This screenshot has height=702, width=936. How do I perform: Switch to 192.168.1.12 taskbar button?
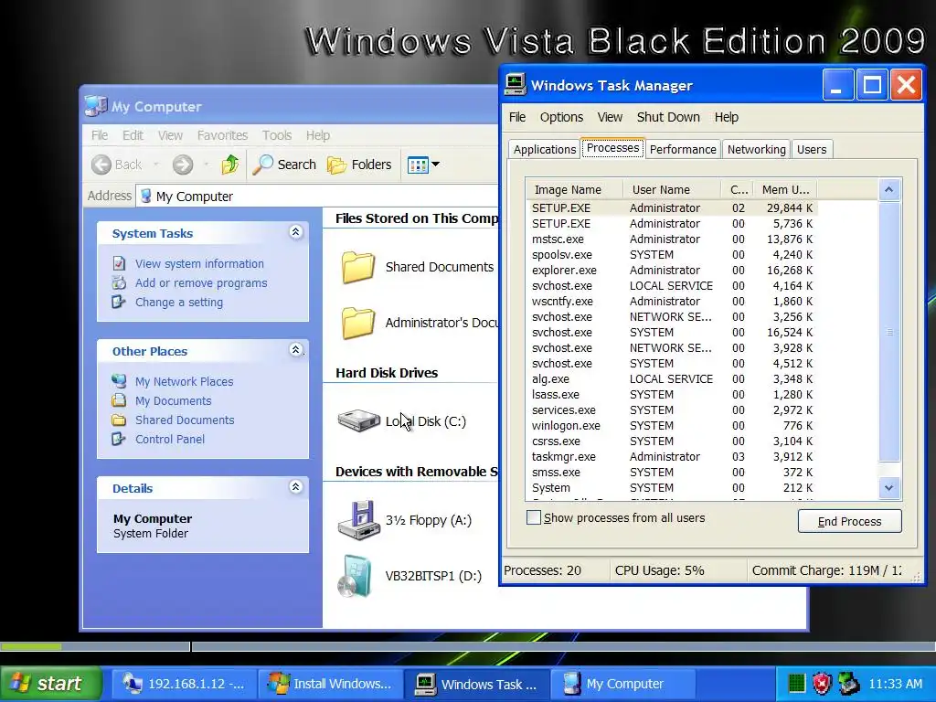point(183,684)
